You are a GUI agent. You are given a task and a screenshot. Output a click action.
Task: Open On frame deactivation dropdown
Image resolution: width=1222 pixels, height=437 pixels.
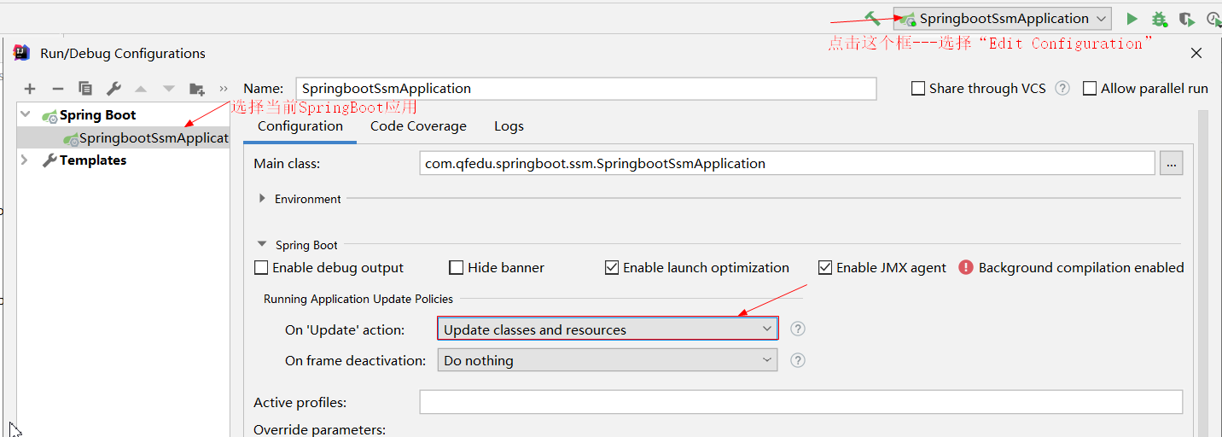(x=608, y=360)
